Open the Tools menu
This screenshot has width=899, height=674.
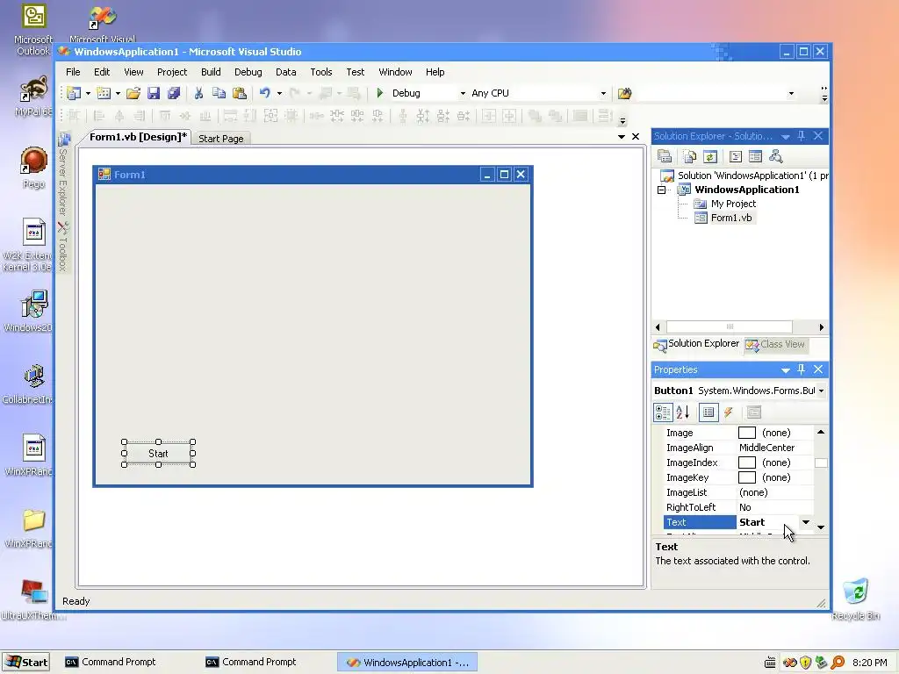321,72
